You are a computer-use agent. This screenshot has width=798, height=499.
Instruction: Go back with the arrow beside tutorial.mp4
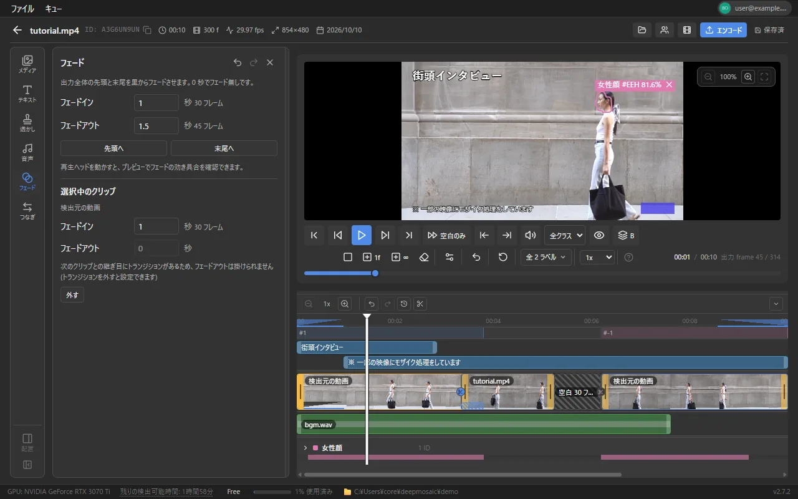[17, 30]
